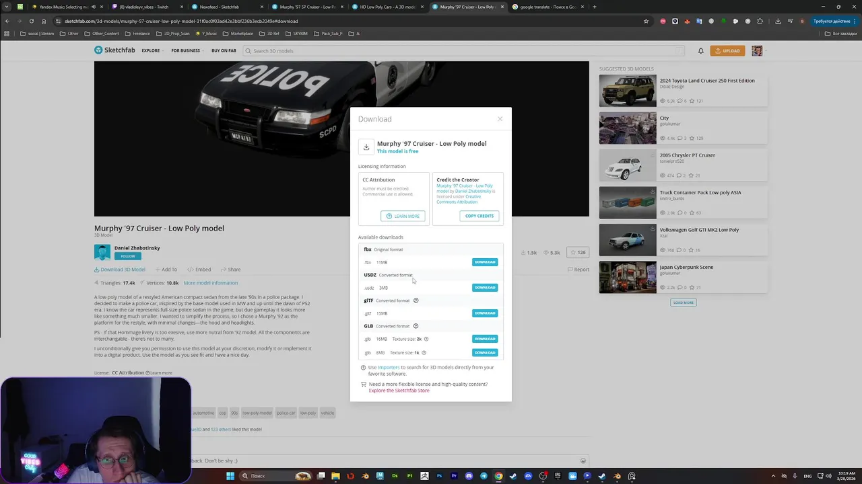This screenshot has width=862, height=484.
Task: Download the .glb 16MB 2k texture file
Action: coord(485,339)
